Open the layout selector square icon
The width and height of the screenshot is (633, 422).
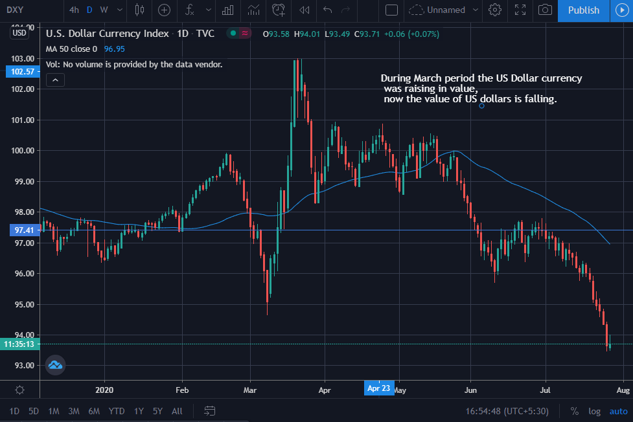pos(391,10)
